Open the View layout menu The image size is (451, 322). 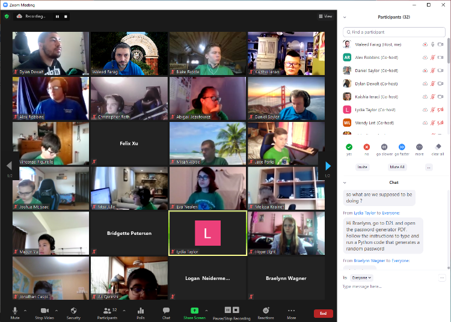pos(325,16)
